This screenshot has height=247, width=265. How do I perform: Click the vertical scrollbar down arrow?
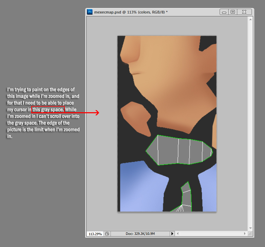(x=250, y=228)
